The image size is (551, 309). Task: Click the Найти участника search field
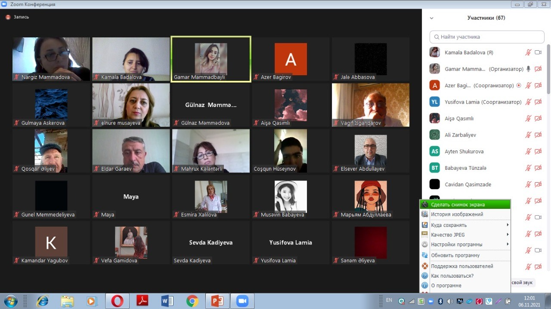point(487,37)
